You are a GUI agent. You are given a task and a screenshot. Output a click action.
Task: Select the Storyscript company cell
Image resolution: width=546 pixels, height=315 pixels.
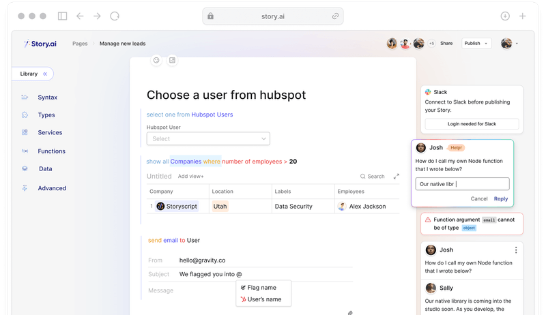coord(177,206)
